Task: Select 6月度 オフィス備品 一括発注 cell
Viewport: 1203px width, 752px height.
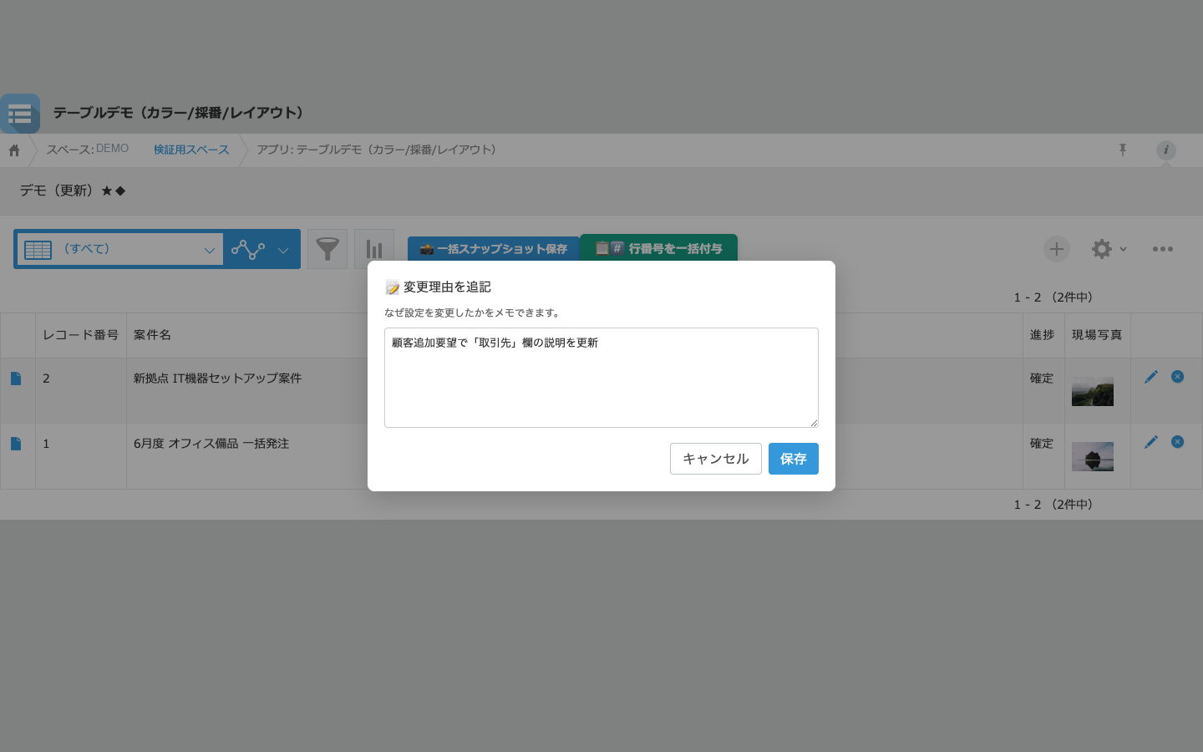Action: [211, 444]
